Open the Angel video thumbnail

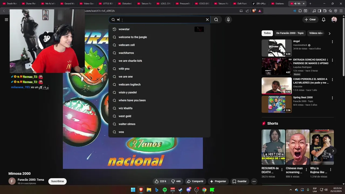point(277,48)
